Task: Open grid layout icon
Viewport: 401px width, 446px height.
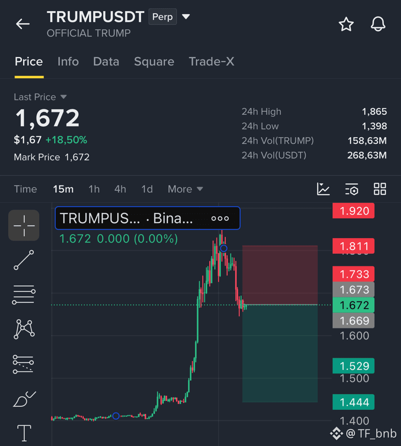Action: (380, 189)
